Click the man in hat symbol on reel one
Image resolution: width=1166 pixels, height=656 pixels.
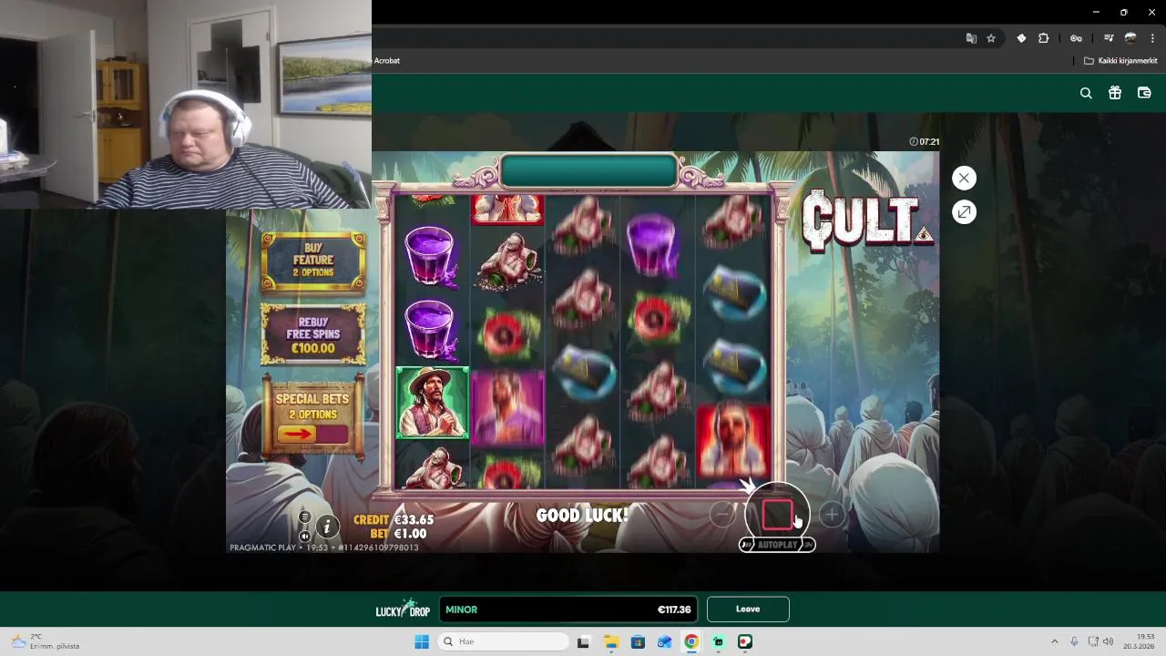(433, 403)
